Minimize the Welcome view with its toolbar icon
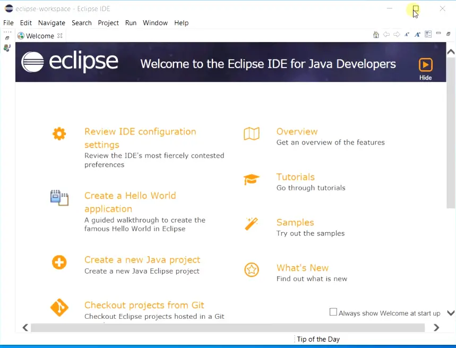Image resolution: width=456 pixels, height=348 pixels. tap(438, 33)
